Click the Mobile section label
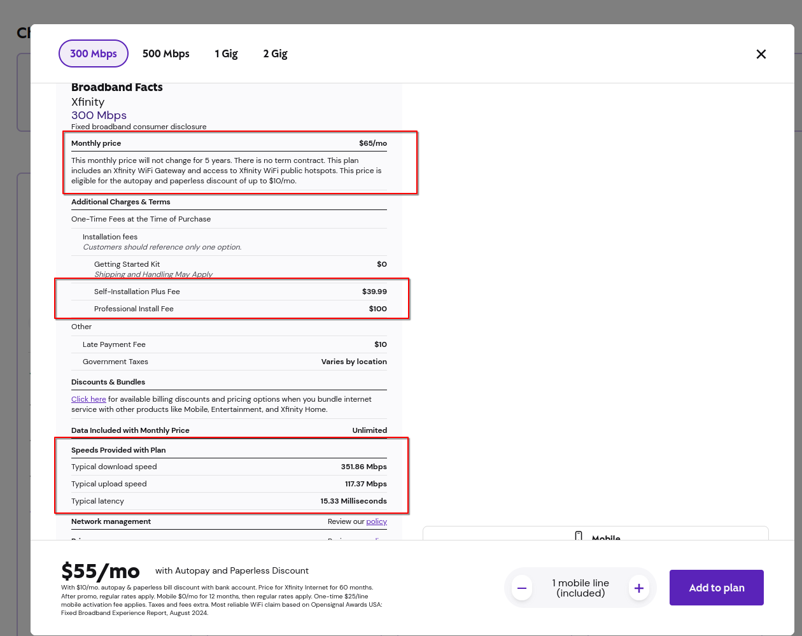 point(606,537)
